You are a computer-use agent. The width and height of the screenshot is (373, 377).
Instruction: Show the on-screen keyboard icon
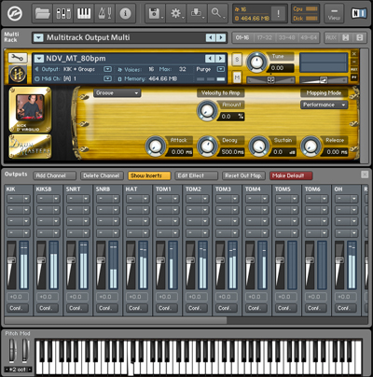(x=84, y=13)
